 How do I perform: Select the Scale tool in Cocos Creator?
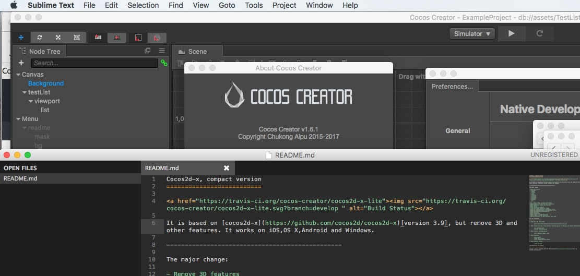coord(58,38)
